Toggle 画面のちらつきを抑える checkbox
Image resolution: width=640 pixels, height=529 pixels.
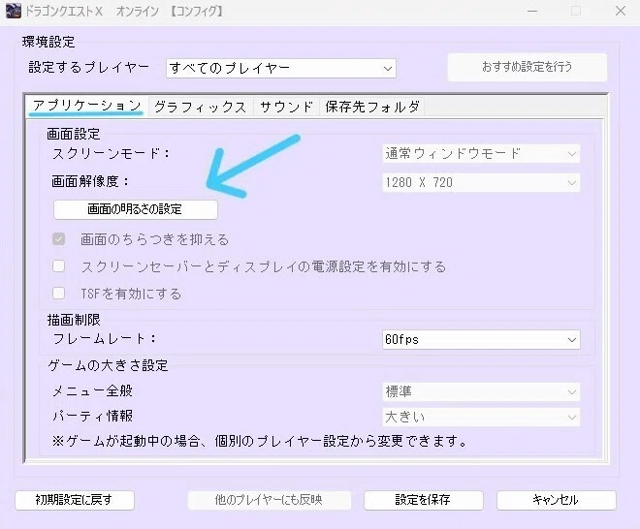pyautogui.click(x=59, y=239)
